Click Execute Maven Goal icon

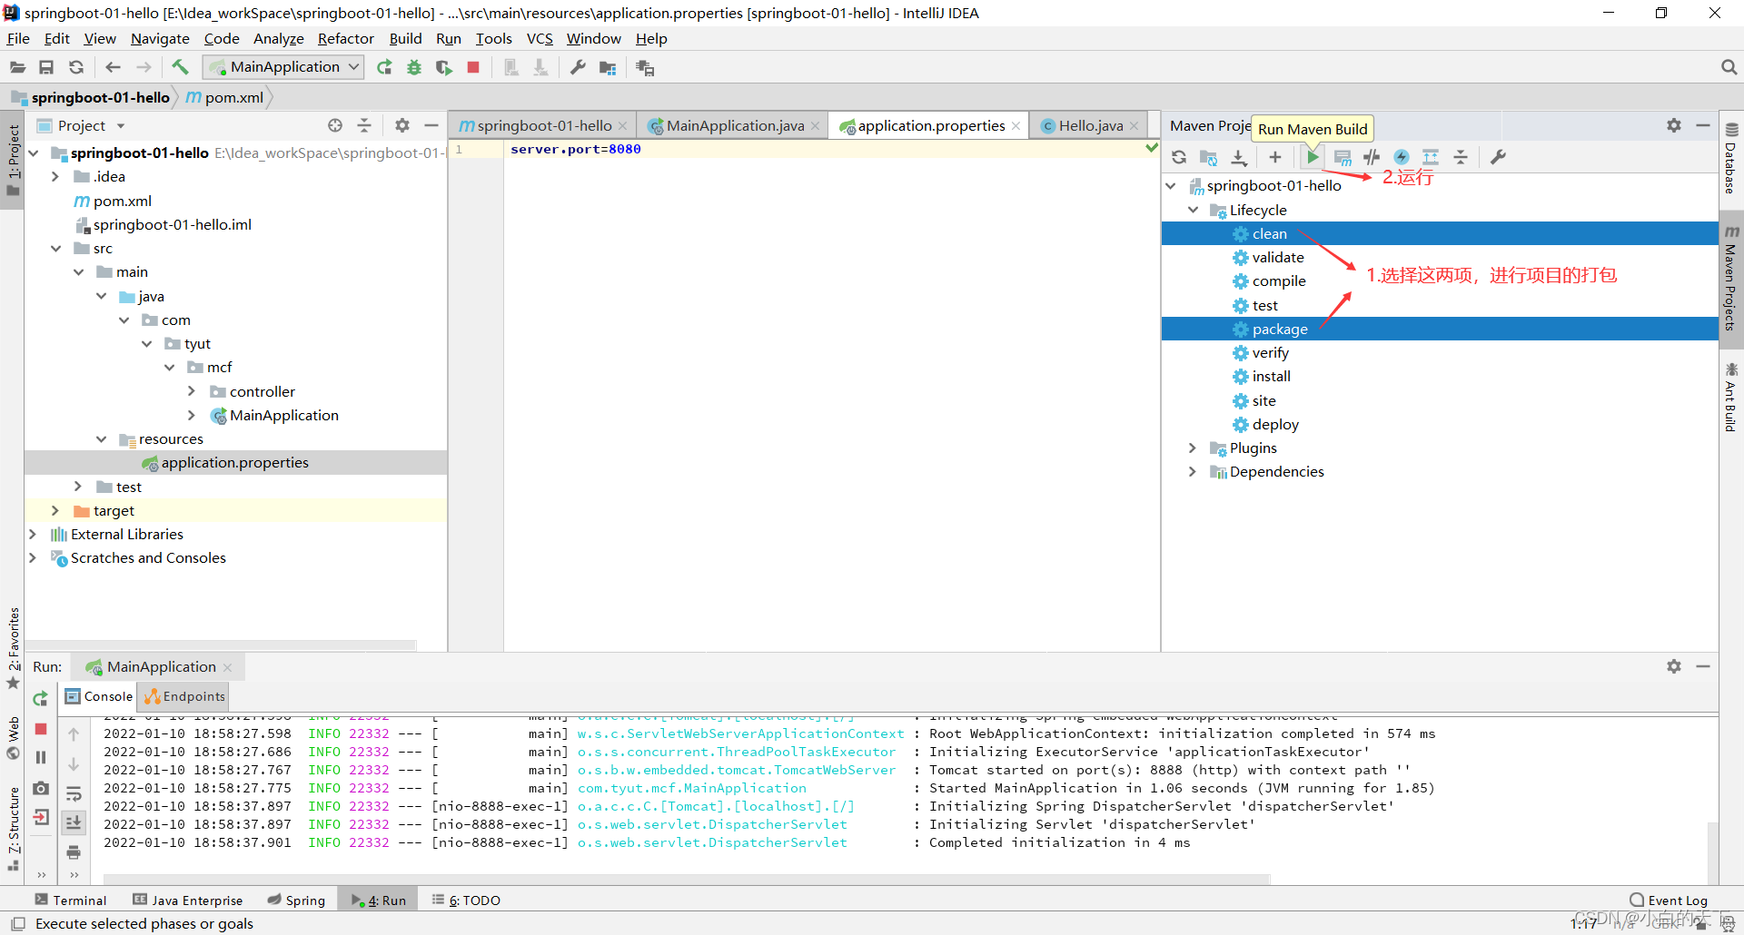coord(1343,157)
